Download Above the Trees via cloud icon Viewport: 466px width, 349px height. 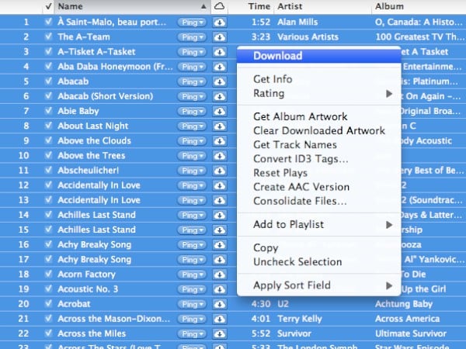220,156
